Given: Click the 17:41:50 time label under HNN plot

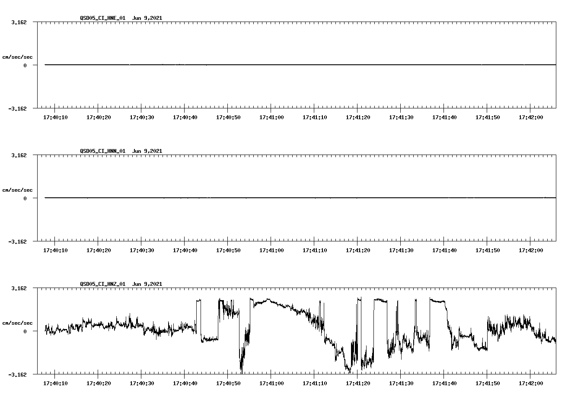Looking at the screenshot, I should tap(488, 250).
